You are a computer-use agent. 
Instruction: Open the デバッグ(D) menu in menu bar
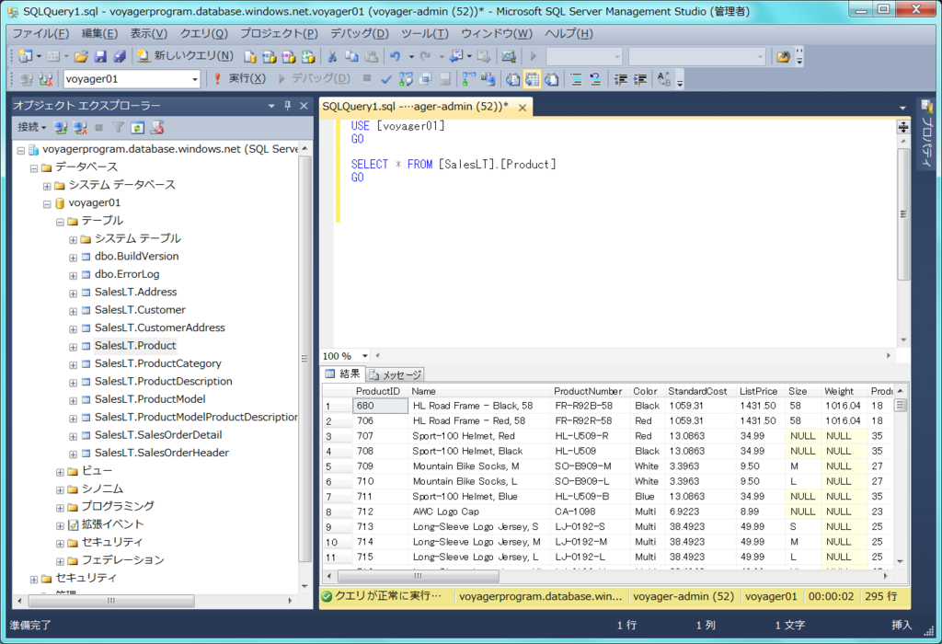click(x=360, y=34)
